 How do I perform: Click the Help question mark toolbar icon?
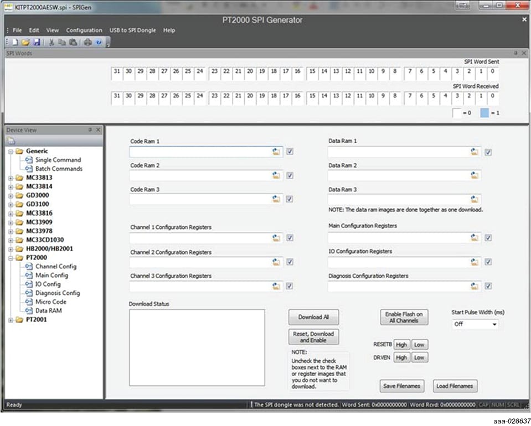98,42
